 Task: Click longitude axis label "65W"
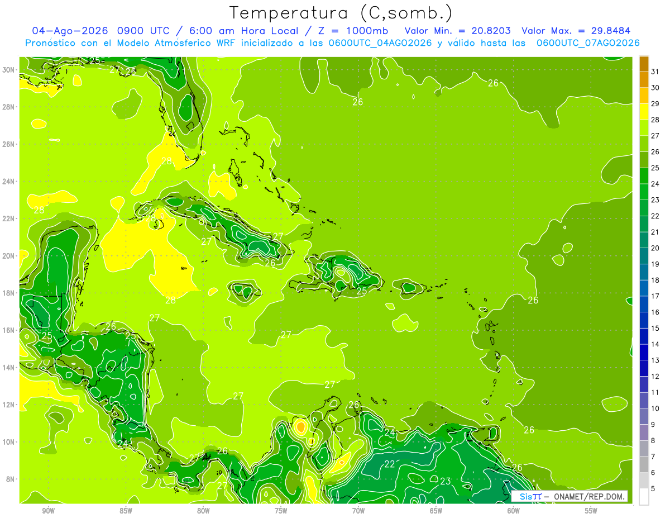(x=436, y=511)
